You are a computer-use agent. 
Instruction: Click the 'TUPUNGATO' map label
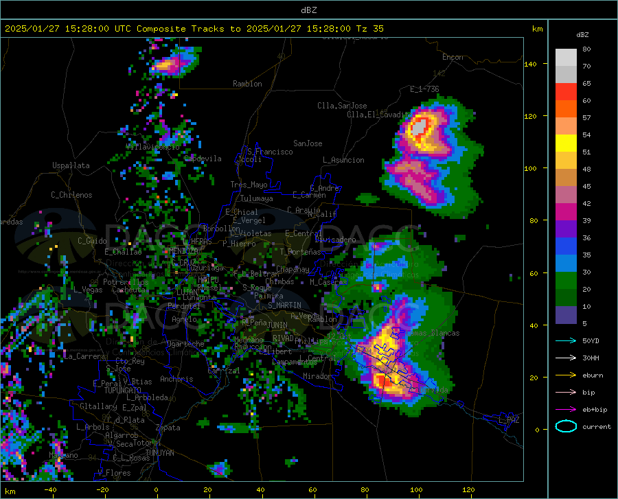point(123,391)
